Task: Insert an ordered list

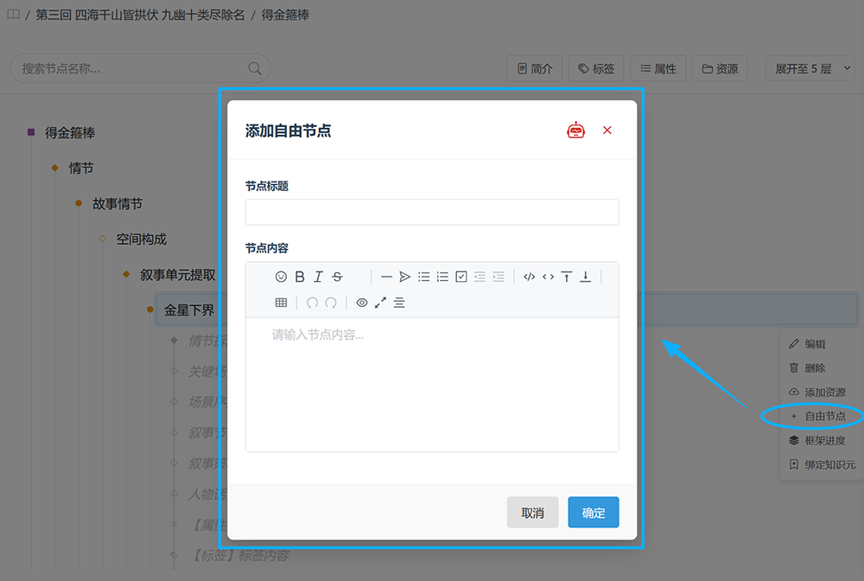Action: (442, 277)
